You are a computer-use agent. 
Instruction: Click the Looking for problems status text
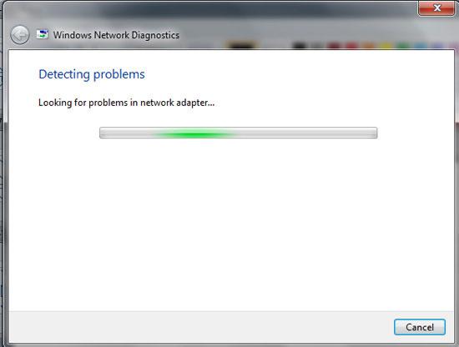pos(127,103)
